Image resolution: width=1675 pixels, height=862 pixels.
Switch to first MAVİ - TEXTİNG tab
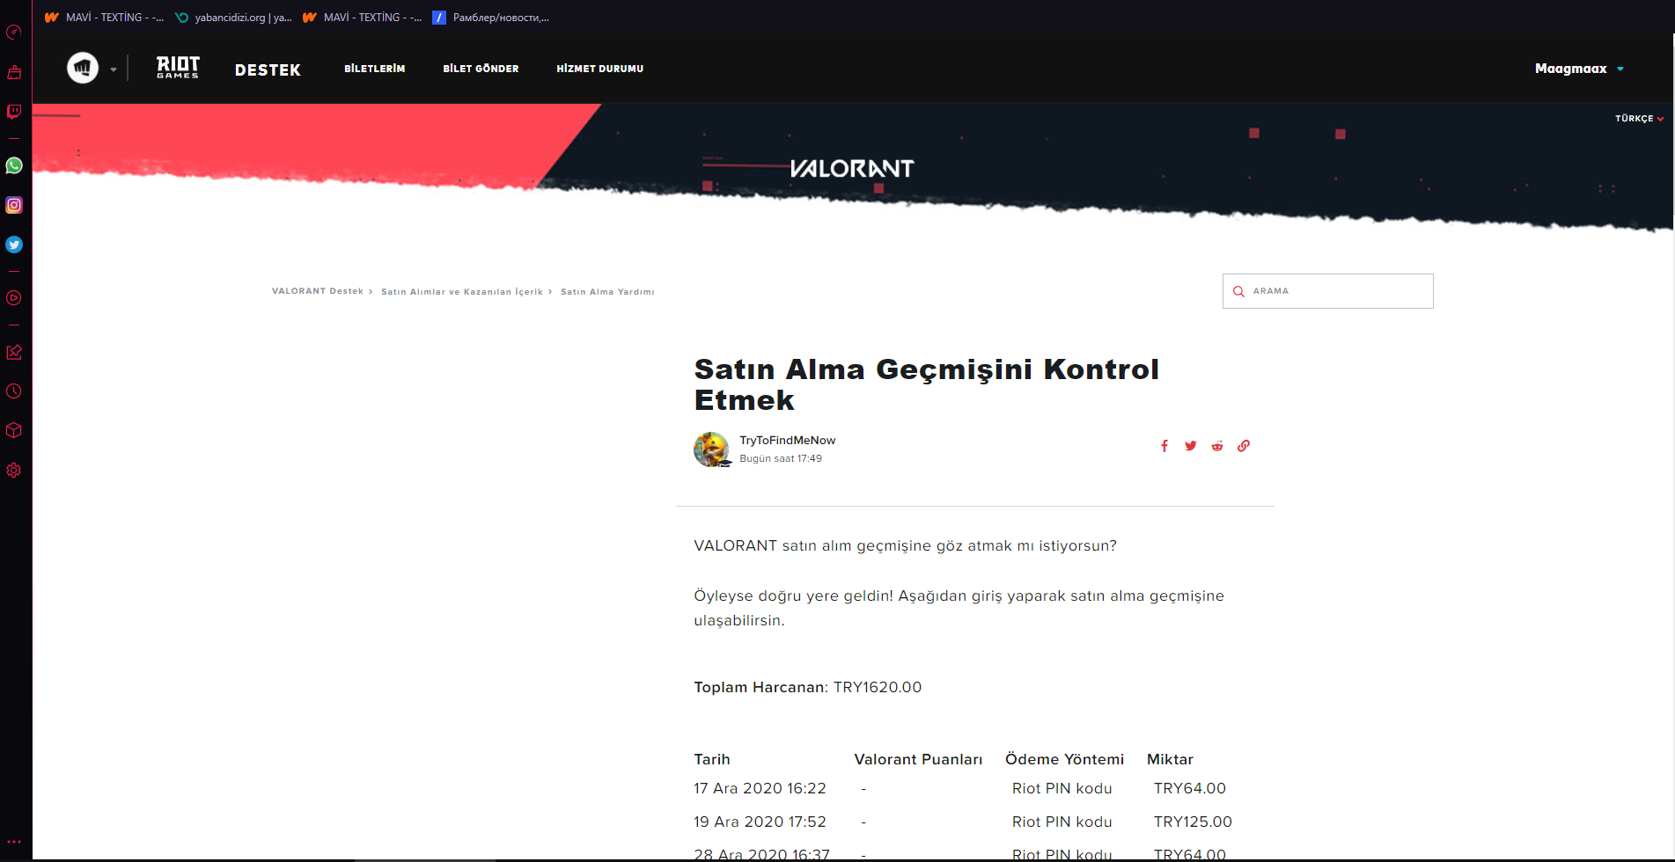tap(104, 17)
